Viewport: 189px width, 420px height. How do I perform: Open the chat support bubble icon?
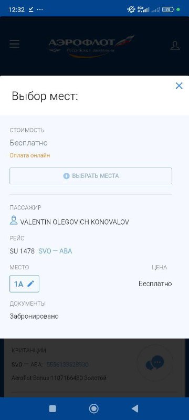coord(155,363)
